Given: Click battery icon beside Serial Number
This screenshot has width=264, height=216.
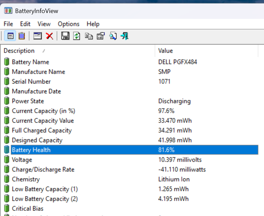Looking at the screenshot, I should pos(7,81).
